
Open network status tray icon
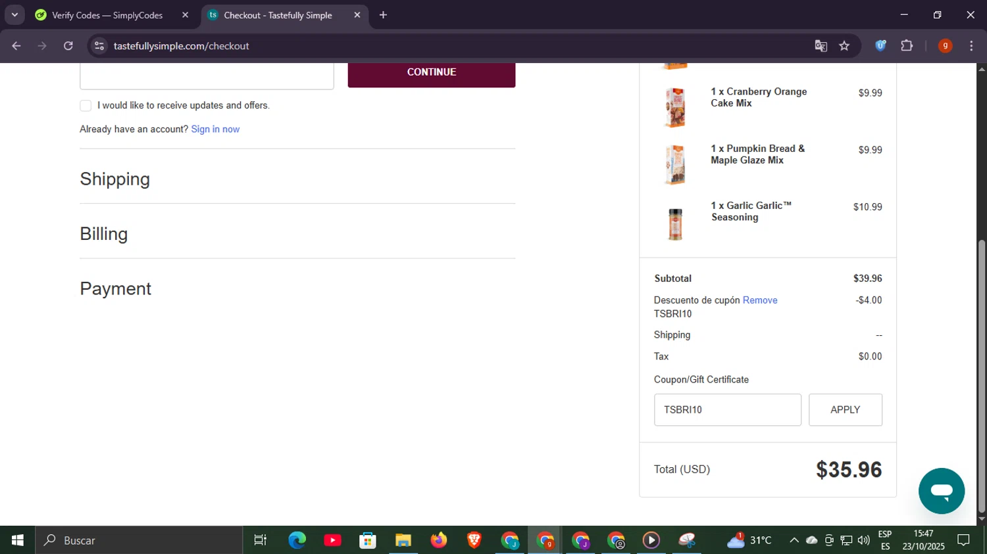pos(847,540)
